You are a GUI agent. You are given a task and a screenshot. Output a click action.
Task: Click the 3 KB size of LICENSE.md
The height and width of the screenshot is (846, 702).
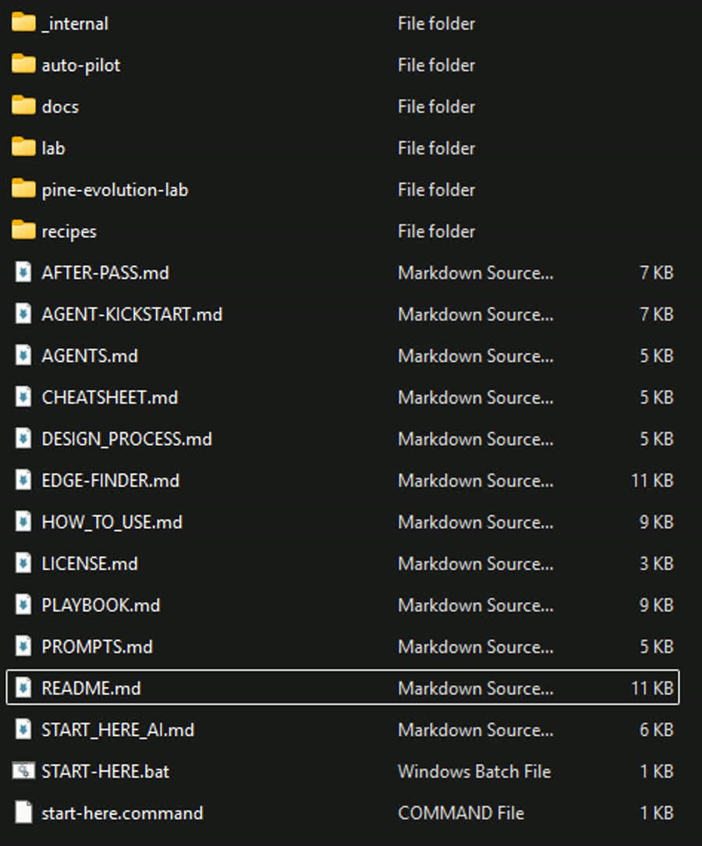[x=657, y=563]
